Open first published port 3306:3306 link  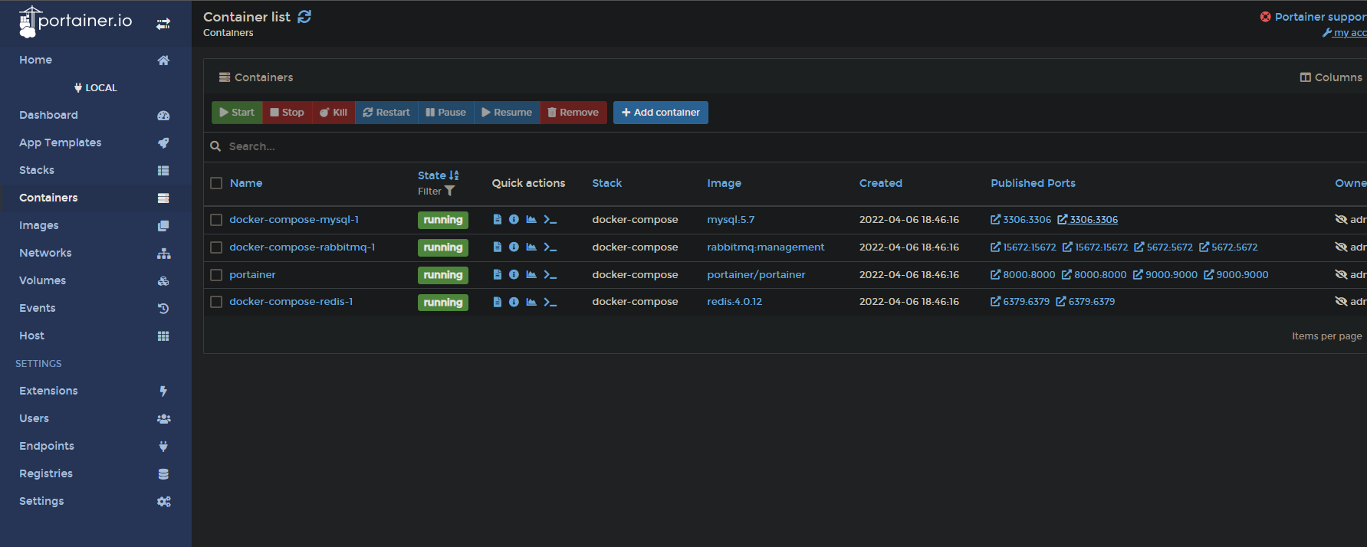(1020, 220)
